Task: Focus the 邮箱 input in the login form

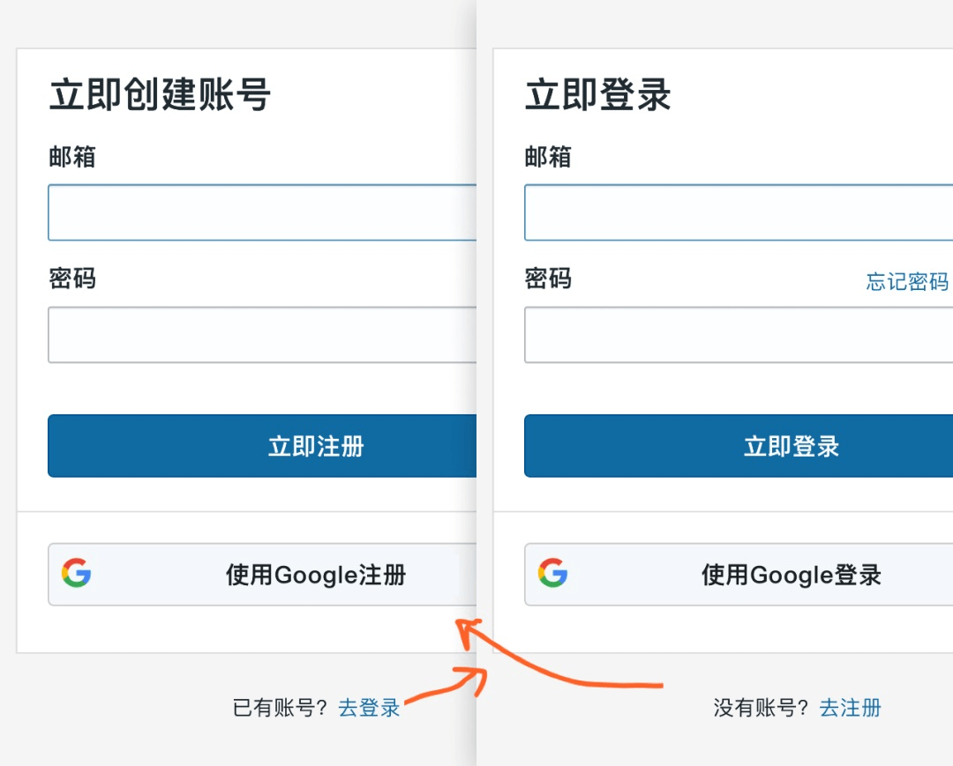Action: [x=738, y=212]
